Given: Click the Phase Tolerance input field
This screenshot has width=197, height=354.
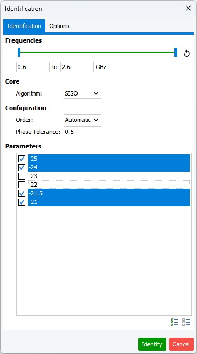Looking at the screenshot, I should (x=82, y=132).
